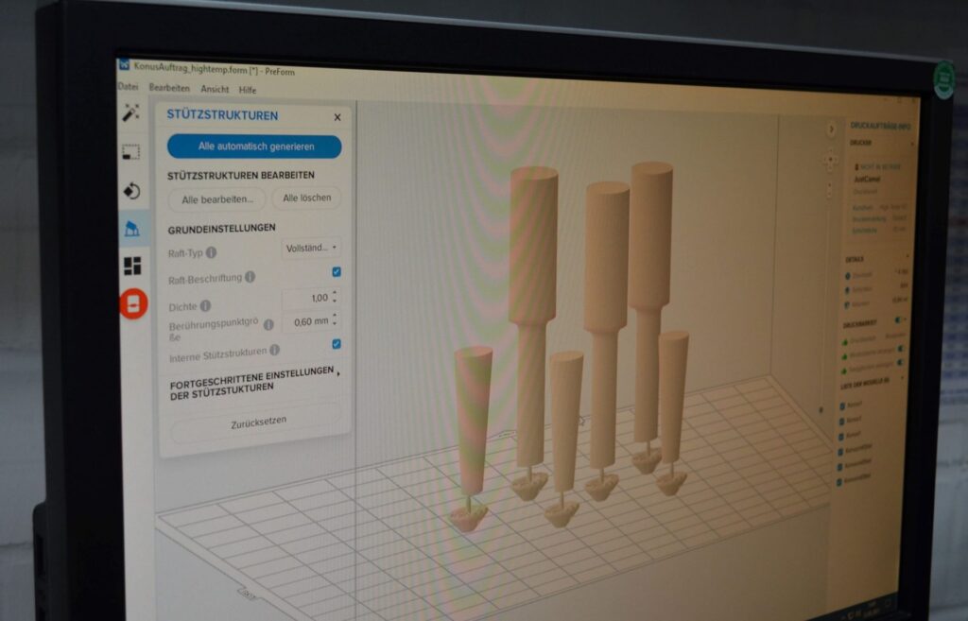Open the Bearbeiten menu

[x=169, y=88]
